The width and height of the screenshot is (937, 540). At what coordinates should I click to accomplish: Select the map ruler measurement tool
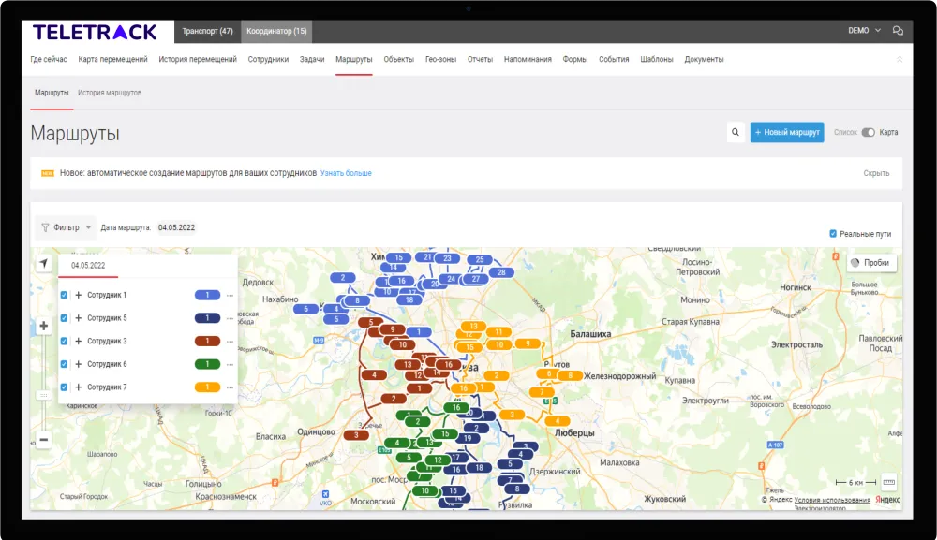pos(888,483)
